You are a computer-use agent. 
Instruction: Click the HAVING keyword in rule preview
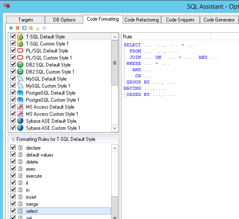coord(132,88)
